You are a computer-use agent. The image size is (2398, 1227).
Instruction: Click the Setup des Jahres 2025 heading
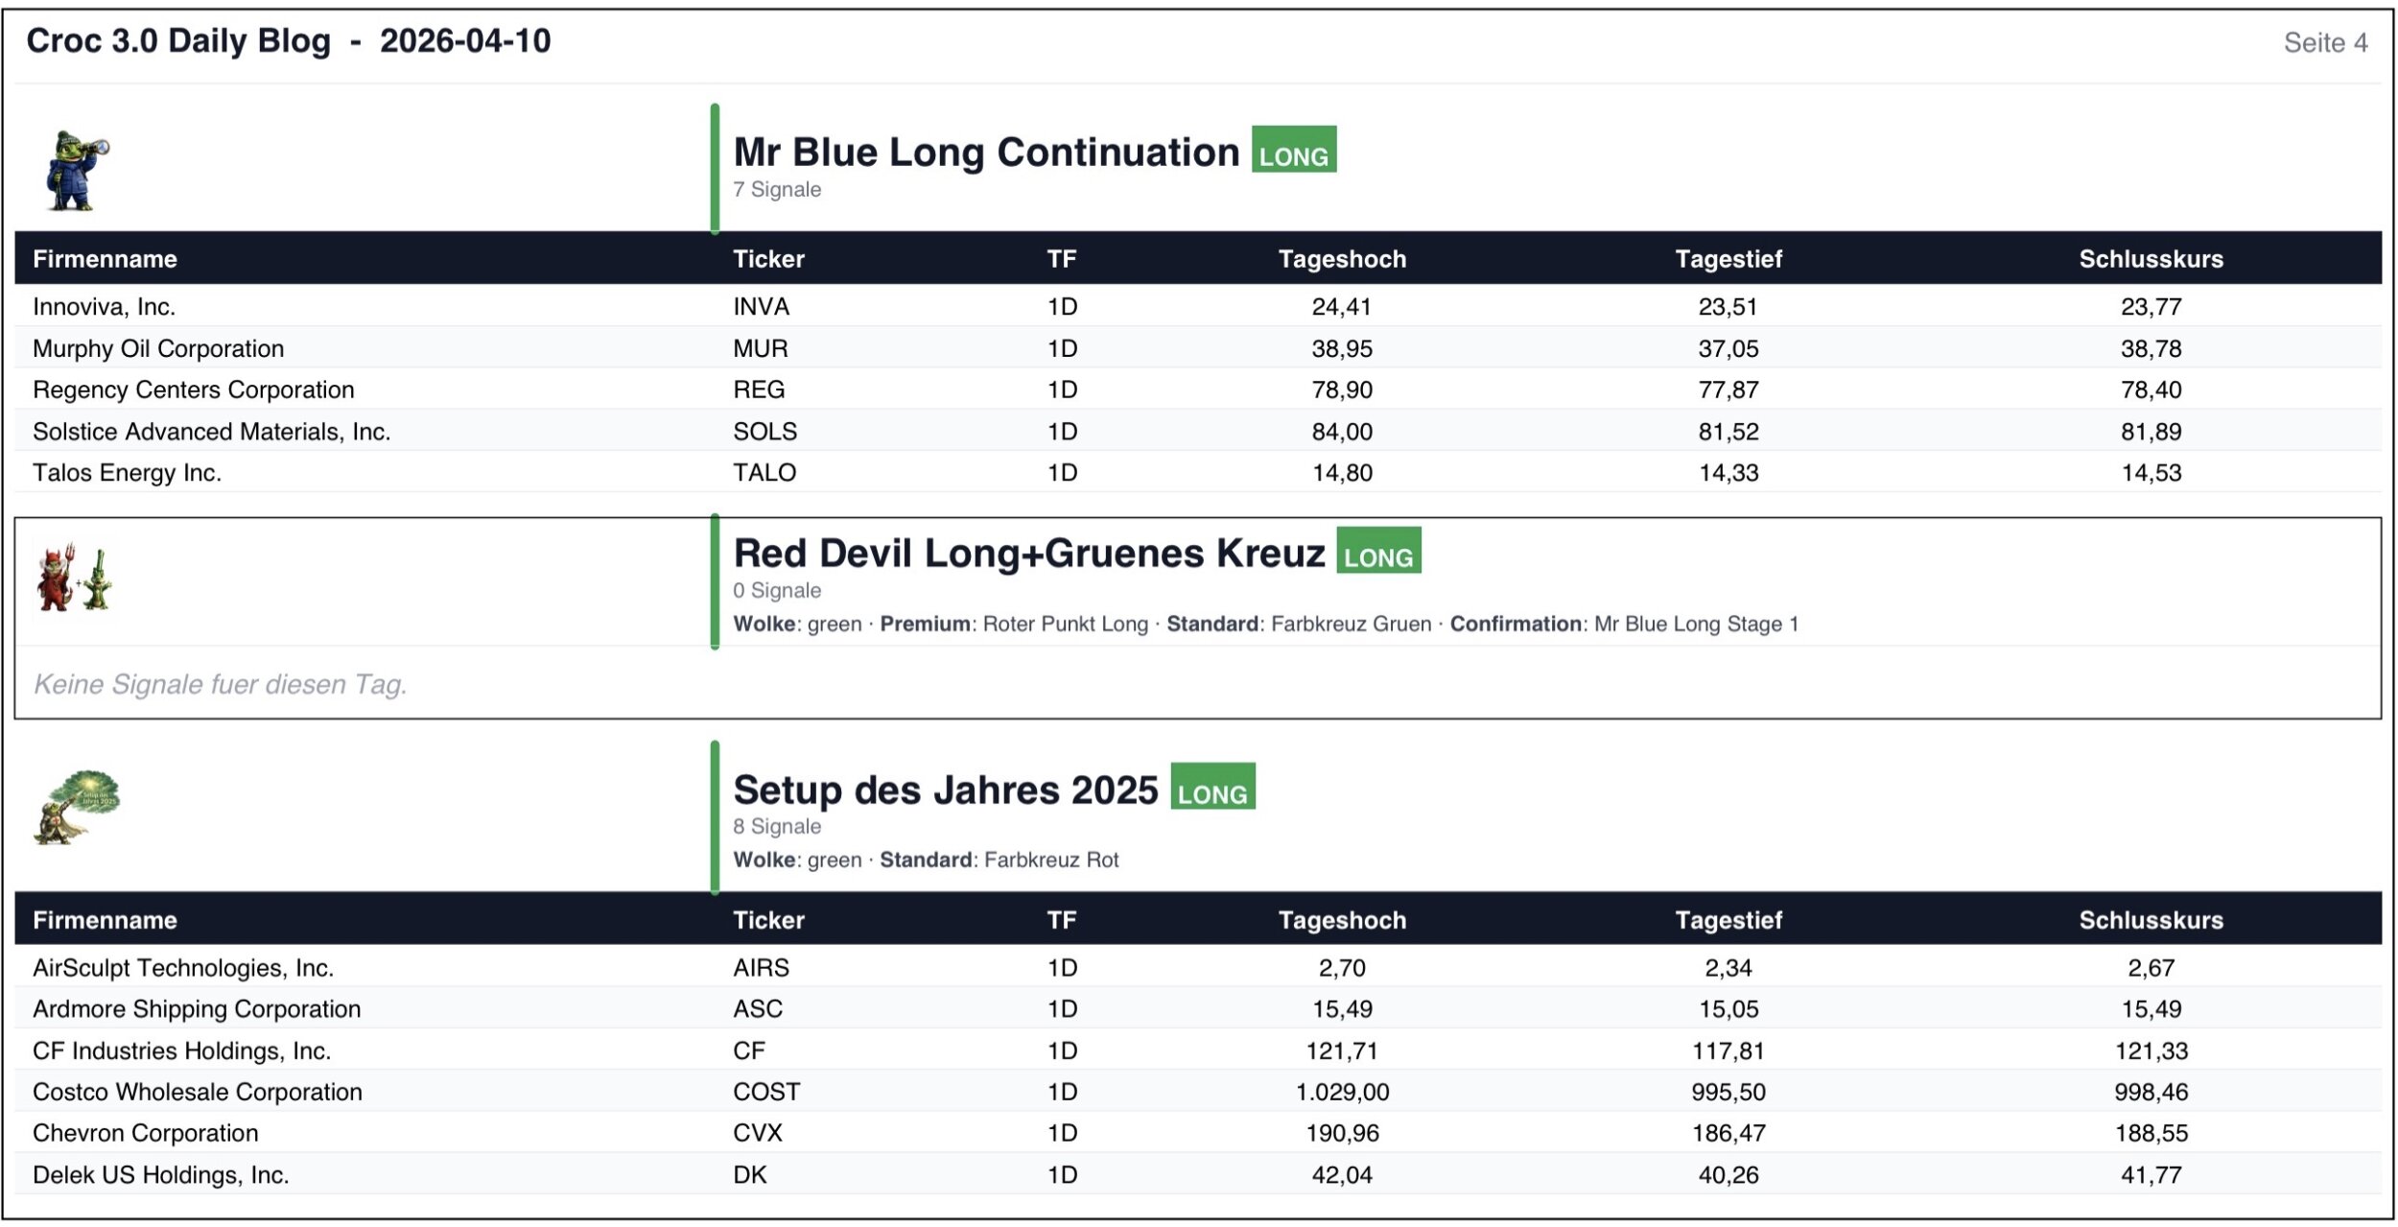[946, 790]
